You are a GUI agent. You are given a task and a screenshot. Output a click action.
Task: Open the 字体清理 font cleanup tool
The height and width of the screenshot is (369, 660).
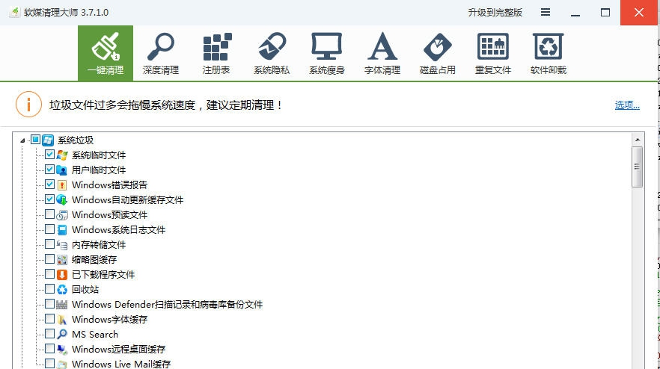(x=382, y=53)
